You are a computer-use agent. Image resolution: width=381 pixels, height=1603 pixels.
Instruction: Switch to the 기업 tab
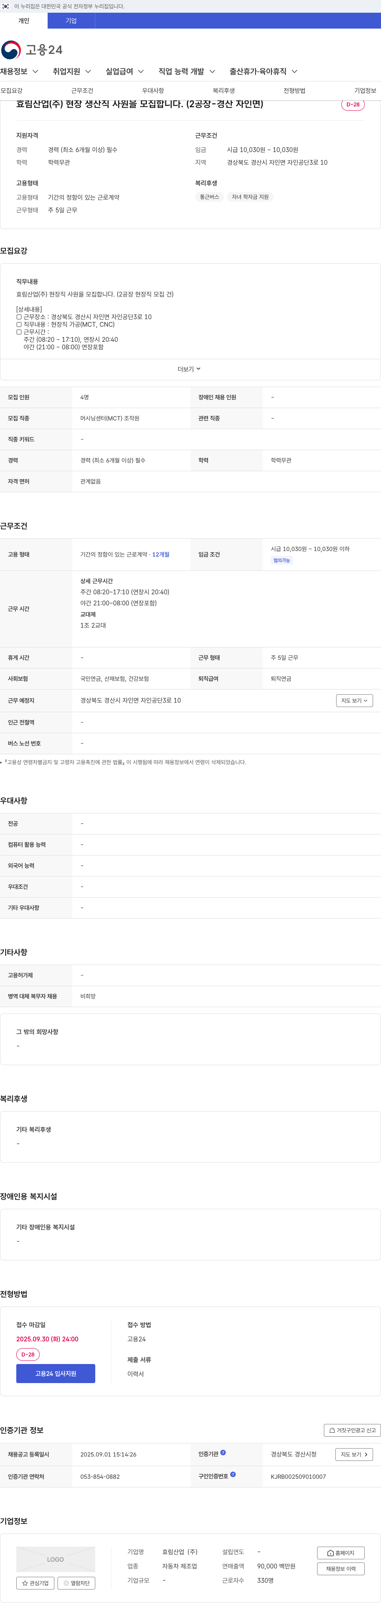(71, 21)
